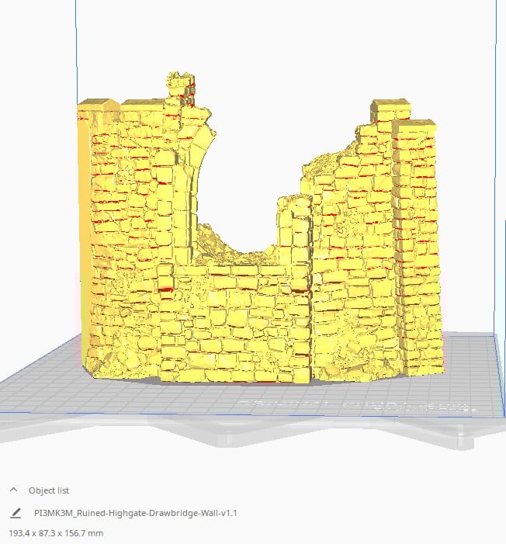This screenshot has height=544, width=506.
Task: Select the Ruined-Highgate-Drawbridge-Wall file name
Action: tap(136, 513)
